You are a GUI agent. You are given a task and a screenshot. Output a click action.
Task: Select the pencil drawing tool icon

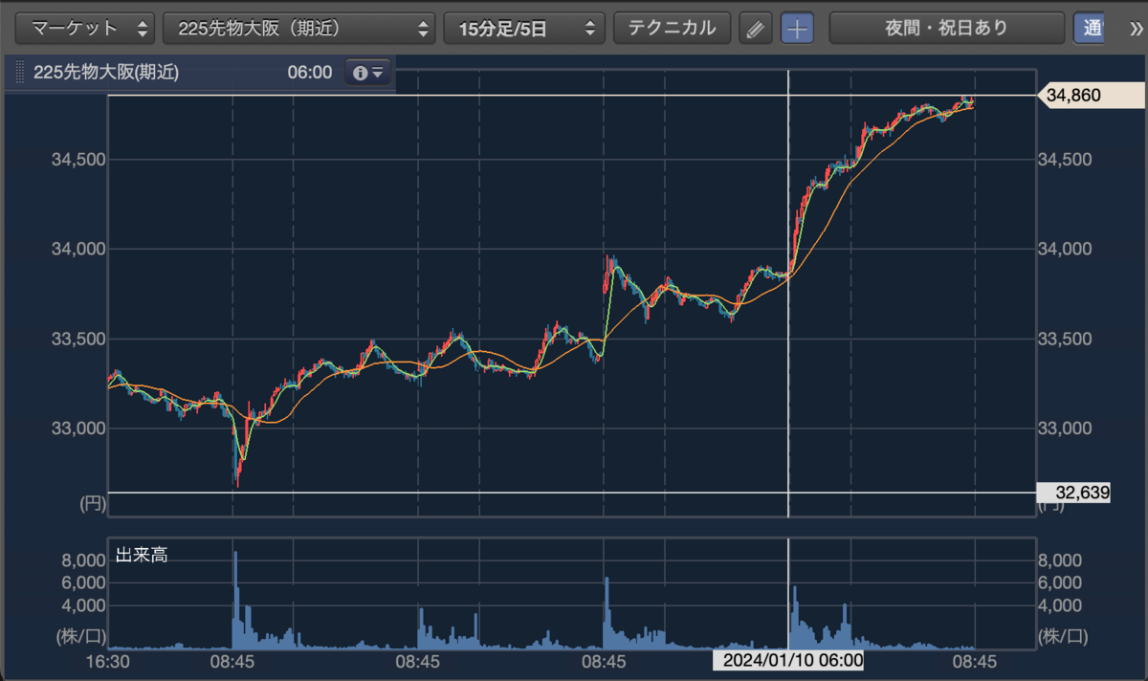click(756, 29)
